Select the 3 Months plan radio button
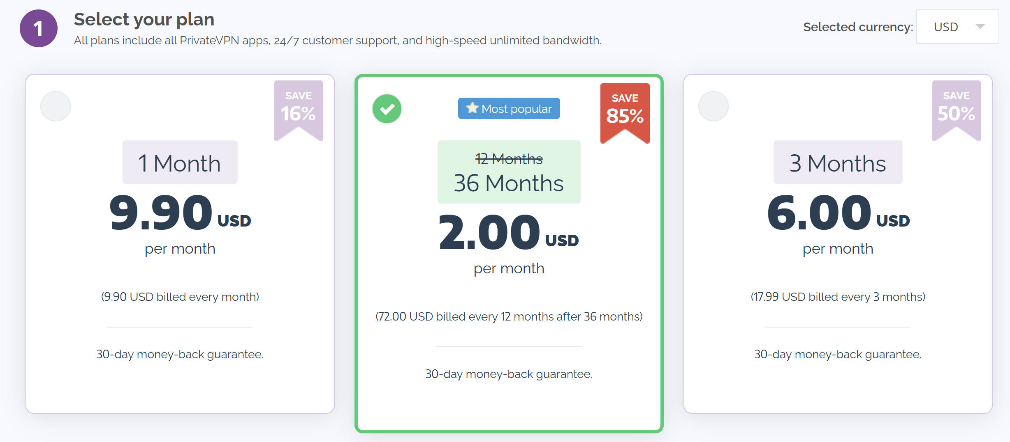 coord(713,106)
